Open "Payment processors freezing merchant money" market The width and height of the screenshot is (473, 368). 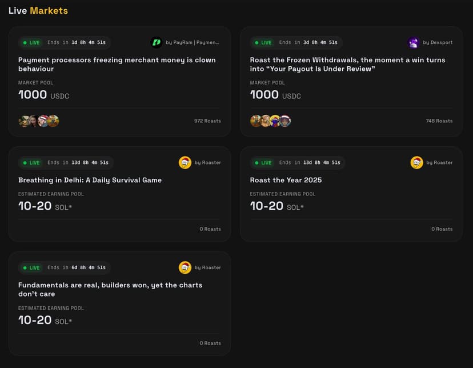pyautogui.click(x=117, y=64)
